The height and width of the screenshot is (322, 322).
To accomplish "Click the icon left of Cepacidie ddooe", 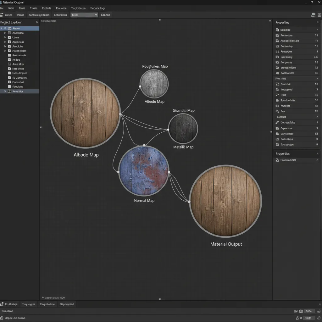I will (x=2, y=318).
